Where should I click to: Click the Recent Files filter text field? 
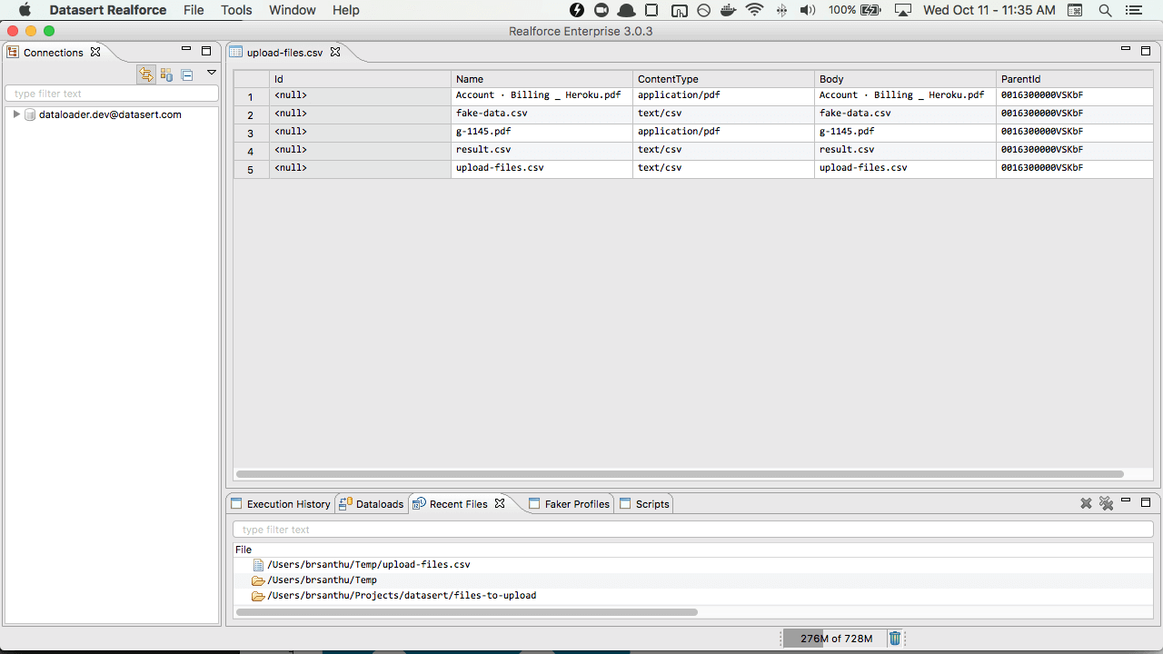[693, 530]
